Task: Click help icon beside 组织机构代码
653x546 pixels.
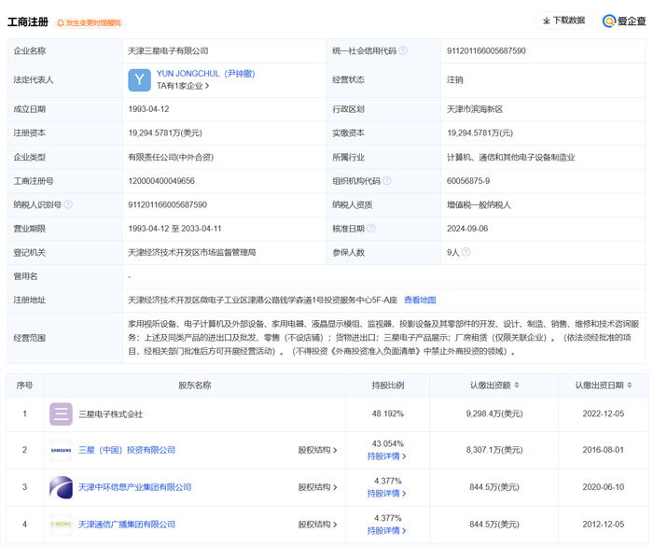Action: point(387,180)
